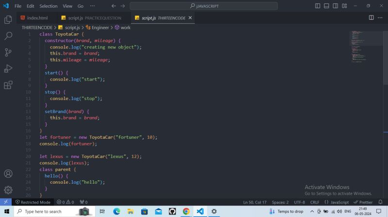Image resolution: width=388 pixels, height=217 pixels.
Task: Click the Prettier status item
Action: (x=363, y=202)
